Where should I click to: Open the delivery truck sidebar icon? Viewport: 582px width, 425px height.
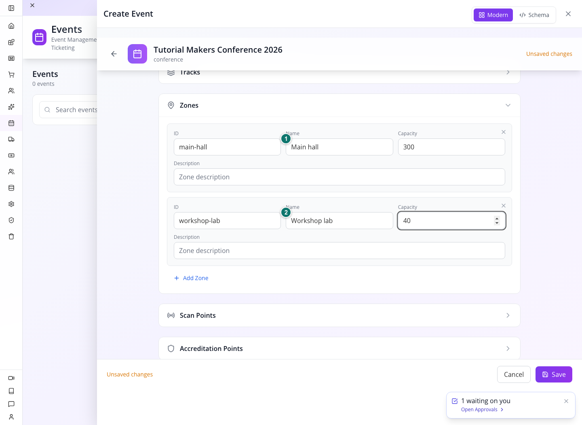tap(11, 139)
